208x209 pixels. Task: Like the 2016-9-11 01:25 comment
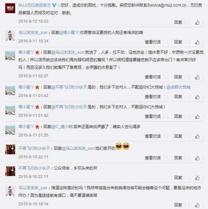click(197, 136)
